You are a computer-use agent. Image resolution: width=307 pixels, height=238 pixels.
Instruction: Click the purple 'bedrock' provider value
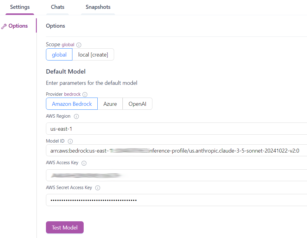tap(72, 94)
